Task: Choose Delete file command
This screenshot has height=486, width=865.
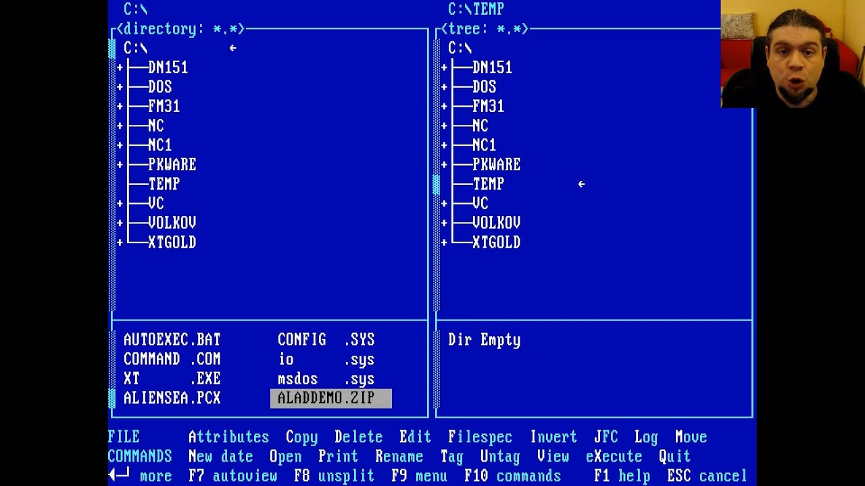Action: click(358, 437)
